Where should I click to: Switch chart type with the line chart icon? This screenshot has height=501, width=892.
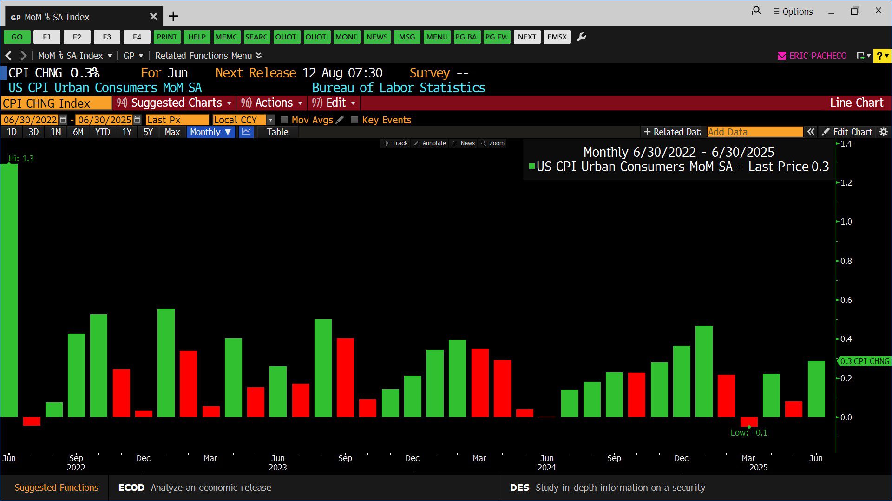(246, 132)
